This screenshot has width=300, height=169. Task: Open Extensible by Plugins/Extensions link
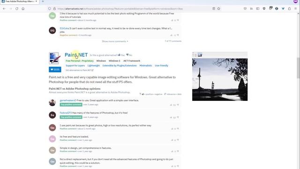[120, 66]
